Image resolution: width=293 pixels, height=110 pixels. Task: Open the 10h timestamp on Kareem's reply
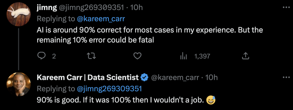[x=212, y=78]
